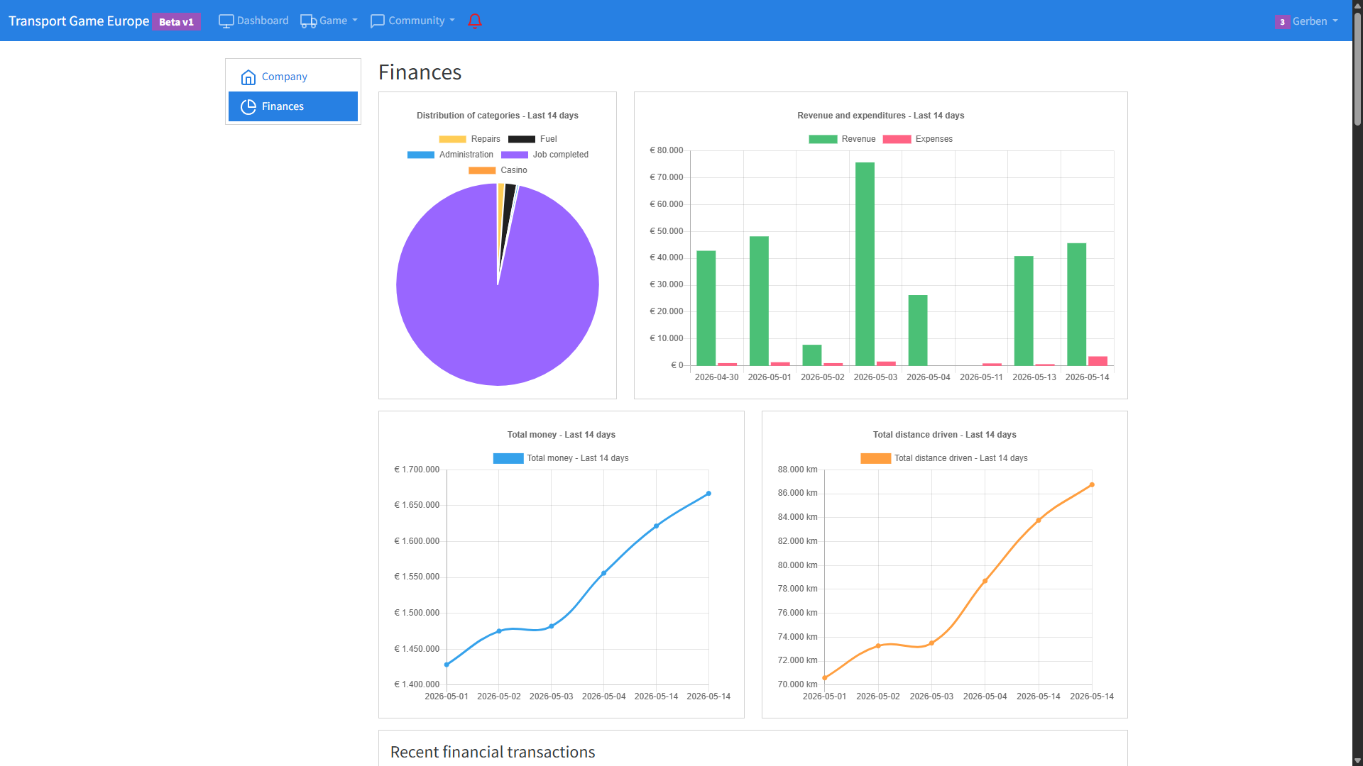
Task: Toggle the Fuel legend item
Action: tap(533, 139)
